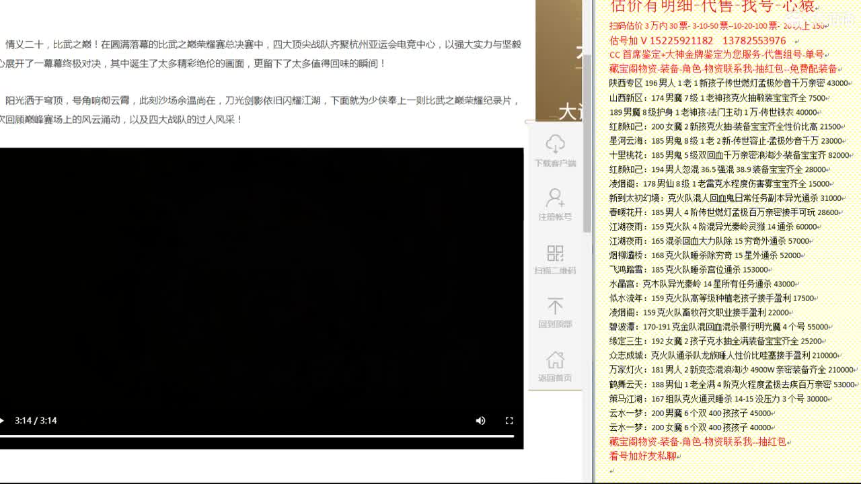Select the 策马江湖 167组队 listing row
The width and height of the screenshot is (861, 484).
[718, 398]
